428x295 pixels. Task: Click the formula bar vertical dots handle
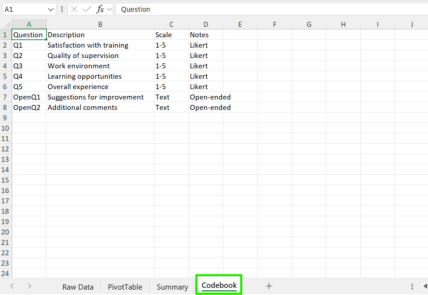pyautogui.click(x=62, y=9)
